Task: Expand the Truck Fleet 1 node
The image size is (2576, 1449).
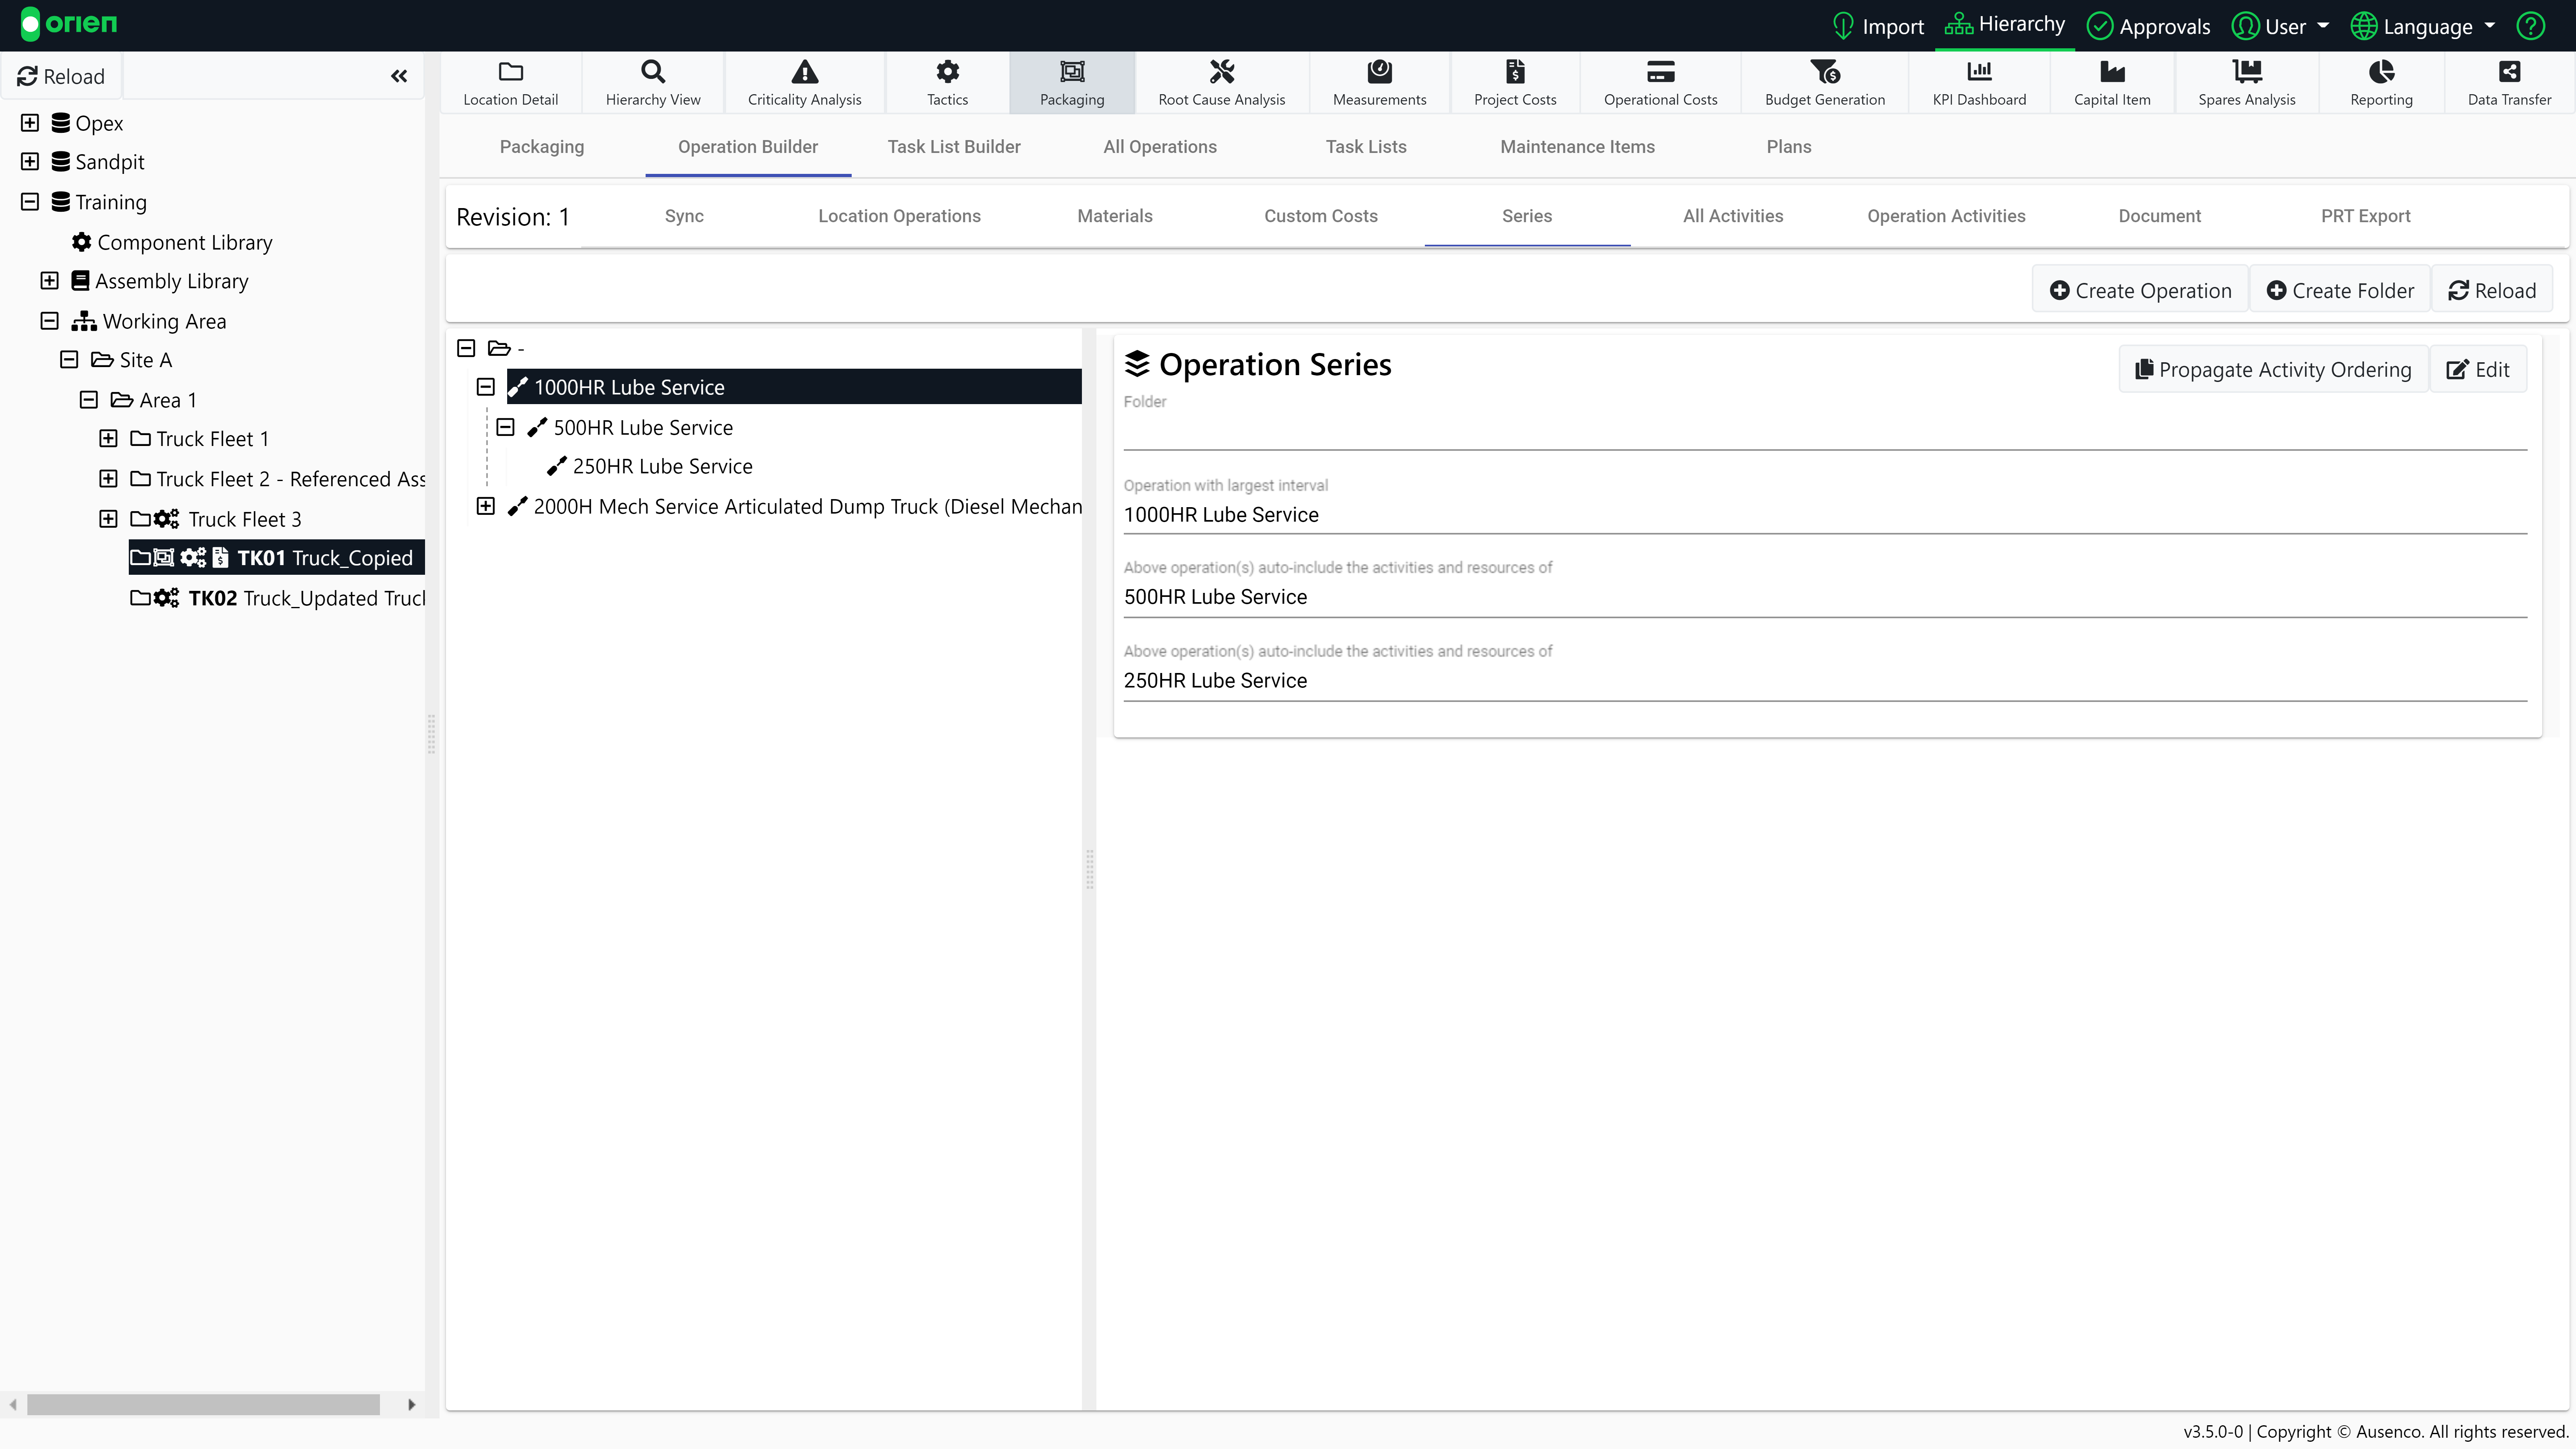Action: [x=107, y=438]
